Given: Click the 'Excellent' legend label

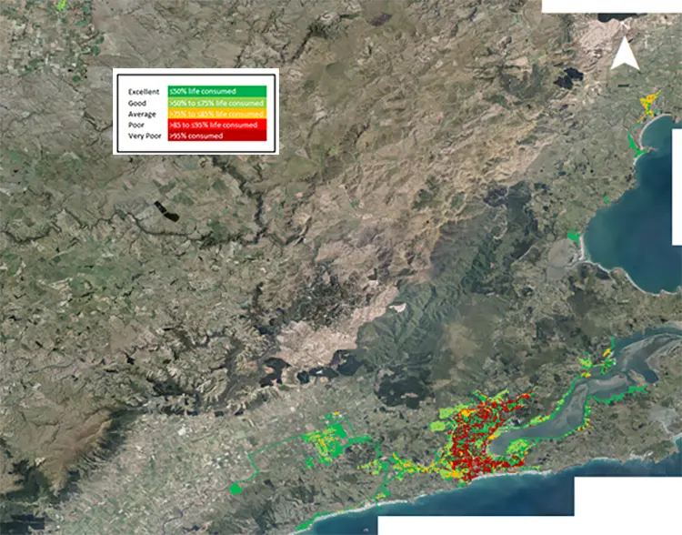Looking at the screenshot, I should pyautogui.click(x=144, y=91).
